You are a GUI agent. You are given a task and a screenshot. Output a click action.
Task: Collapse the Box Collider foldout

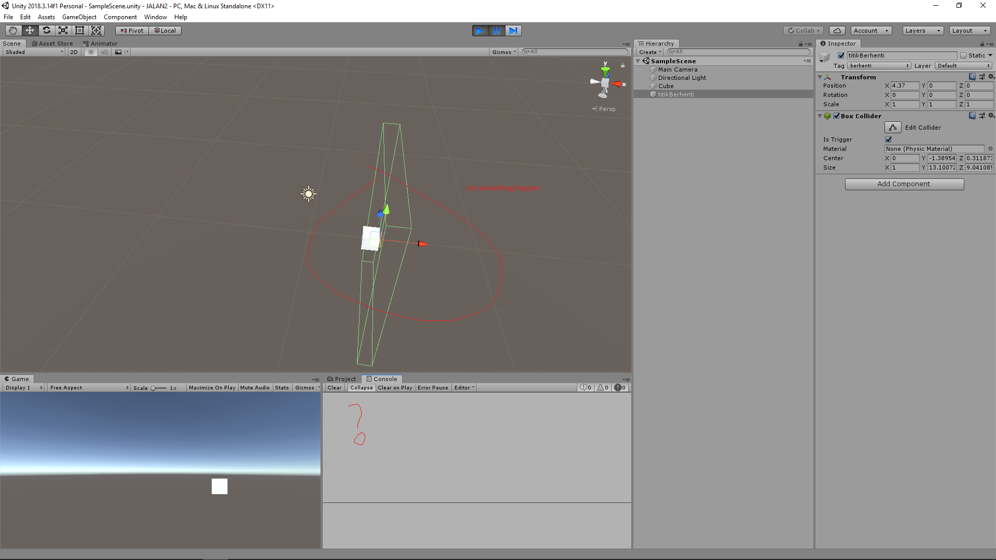(x=820, y=116)
